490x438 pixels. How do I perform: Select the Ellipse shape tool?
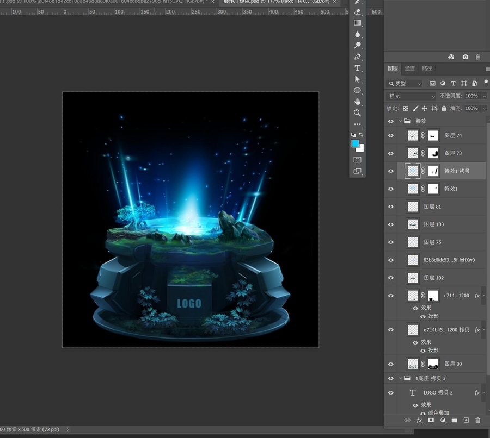point(358,90)
